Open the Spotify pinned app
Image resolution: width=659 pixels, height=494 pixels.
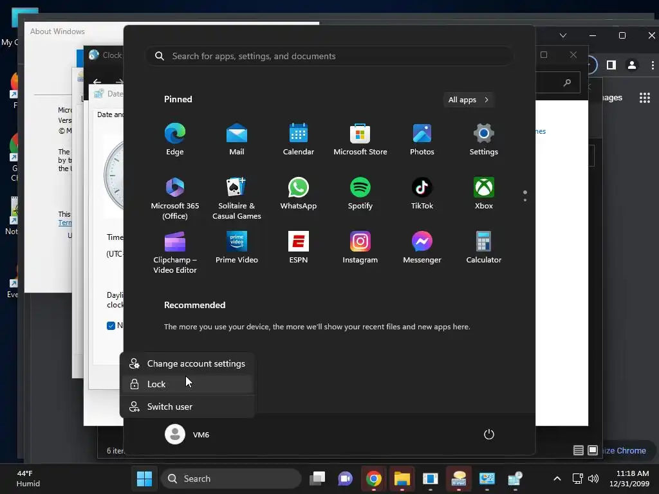360,194
